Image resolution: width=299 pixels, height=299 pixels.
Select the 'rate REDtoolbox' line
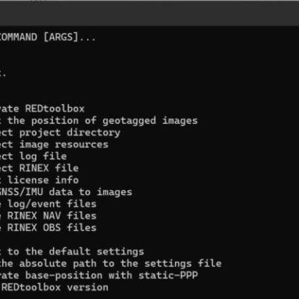point(43,108)
